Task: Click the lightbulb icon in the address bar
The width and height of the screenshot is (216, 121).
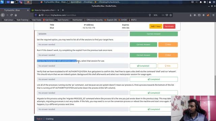Action: (150, 15)
